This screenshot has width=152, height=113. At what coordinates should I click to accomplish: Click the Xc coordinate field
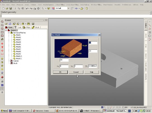tap(64, 66)
